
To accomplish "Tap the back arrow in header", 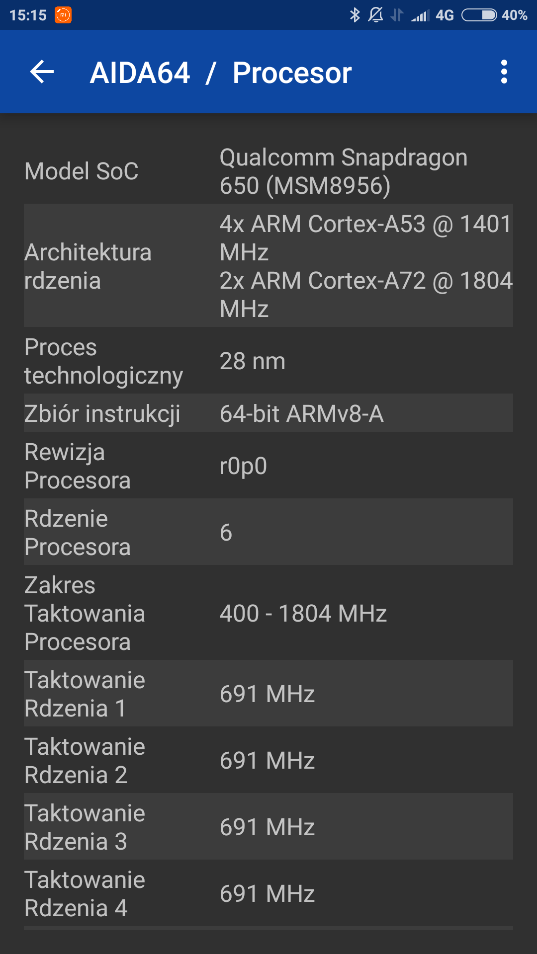I will click(x=42, y=72).
